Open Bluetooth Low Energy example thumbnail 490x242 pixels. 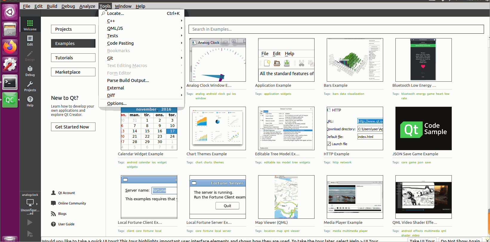pyautogui.click(x=423, y=60)
